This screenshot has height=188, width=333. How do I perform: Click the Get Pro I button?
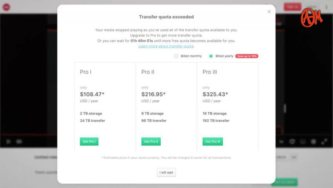[x=89, y=141]
